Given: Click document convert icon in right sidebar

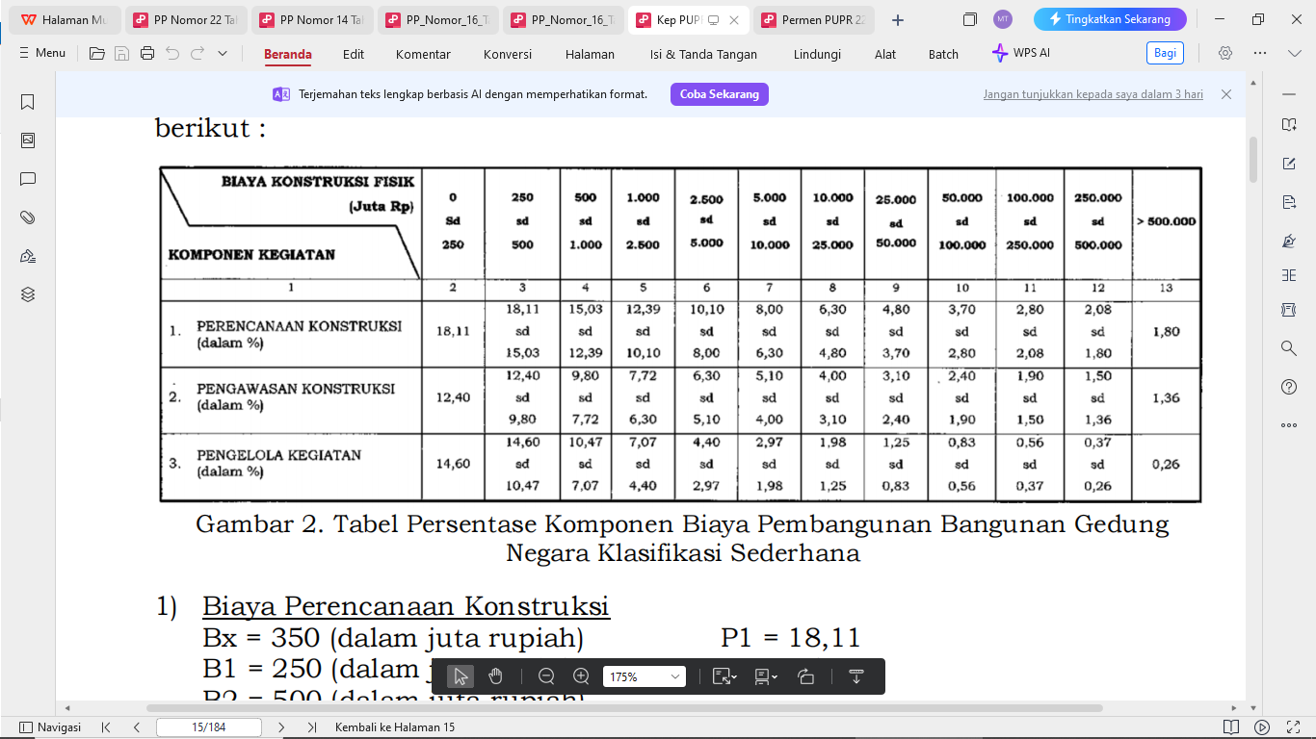Looking at the screenshot, I should pos(1289,202).
